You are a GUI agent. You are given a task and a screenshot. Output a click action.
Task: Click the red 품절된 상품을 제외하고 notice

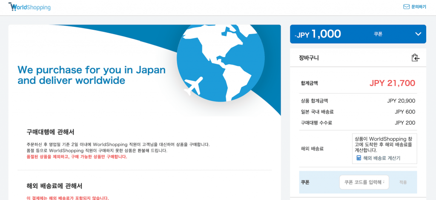point(77,157)
